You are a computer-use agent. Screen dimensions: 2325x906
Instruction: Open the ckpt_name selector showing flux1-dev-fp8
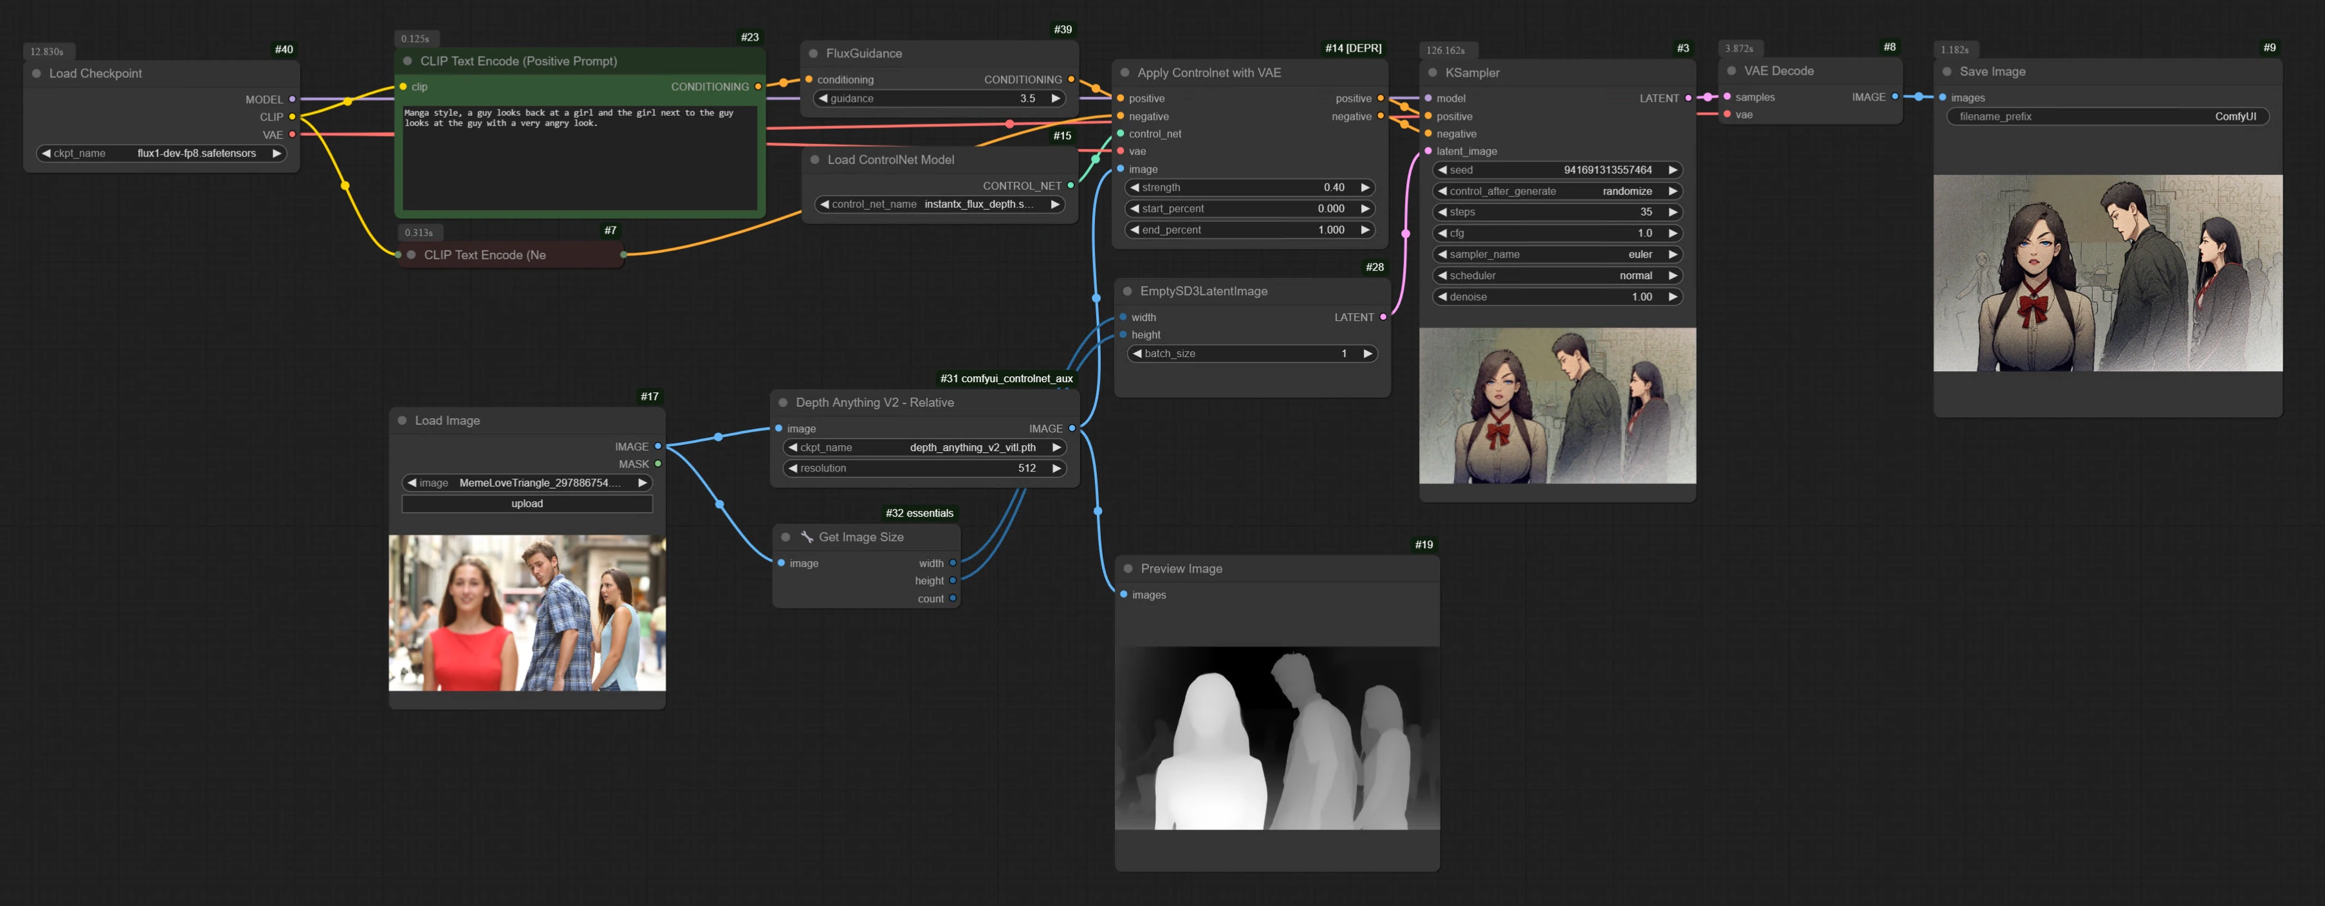tap(160, 153)
